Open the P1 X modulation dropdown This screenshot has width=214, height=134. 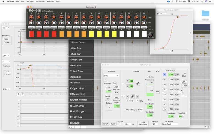[184, 96]
